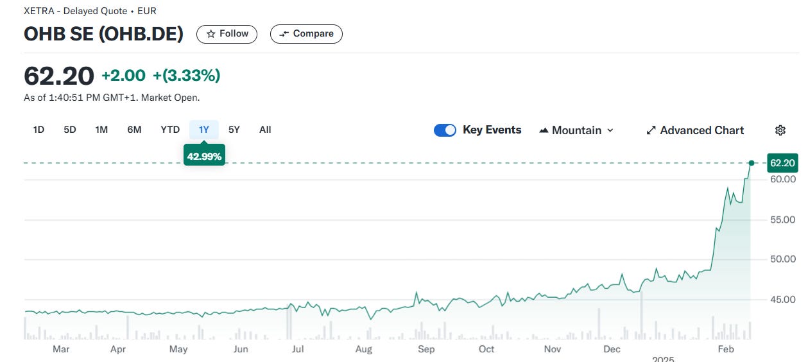The height and width of the screenshot is (362, 808).
Task: Click the 55.00 y-axis label
Action: click(782, 220)
